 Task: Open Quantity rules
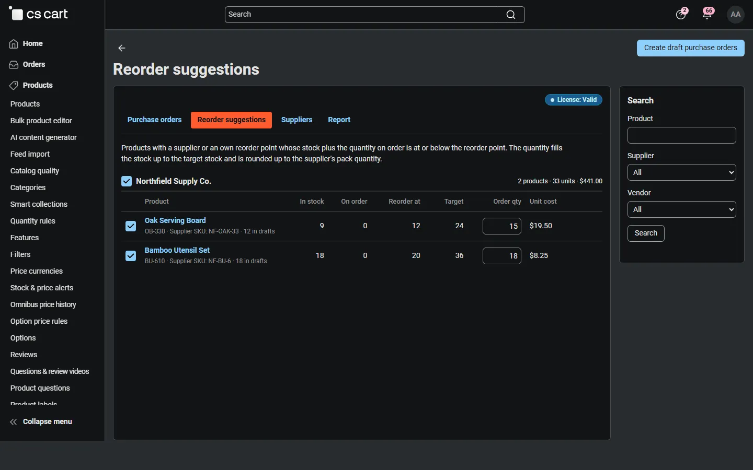tap(32, 221)
